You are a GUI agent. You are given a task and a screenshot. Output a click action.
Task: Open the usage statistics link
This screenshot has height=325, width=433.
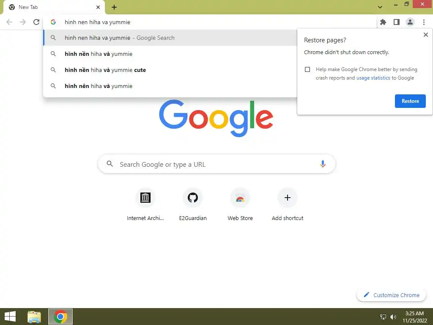click(x=373, y=78)
